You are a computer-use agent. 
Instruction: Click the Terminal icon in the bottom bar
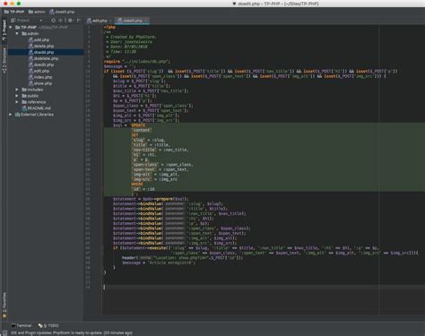[13, 325]
